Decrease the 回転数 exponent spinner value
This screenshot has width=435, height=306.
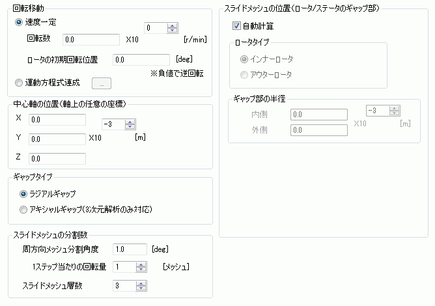(x=173, y=31)
